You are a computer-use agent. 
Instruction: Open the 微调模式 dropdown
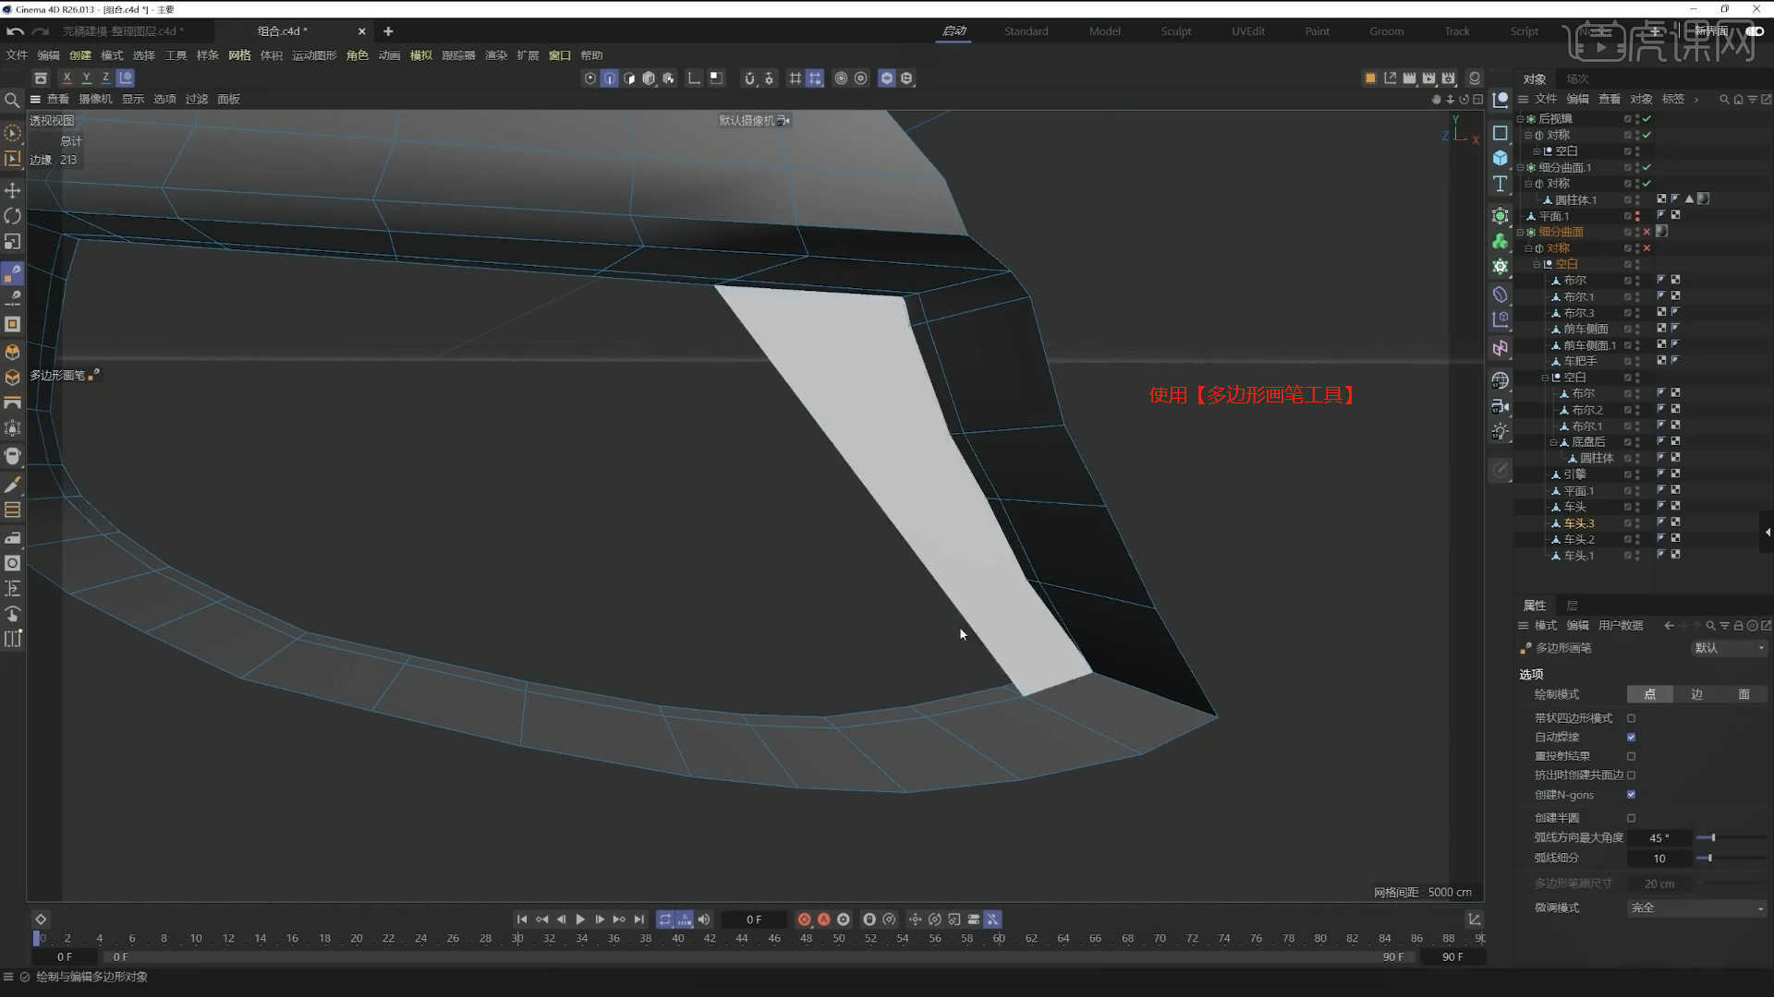coord(1696,908)
